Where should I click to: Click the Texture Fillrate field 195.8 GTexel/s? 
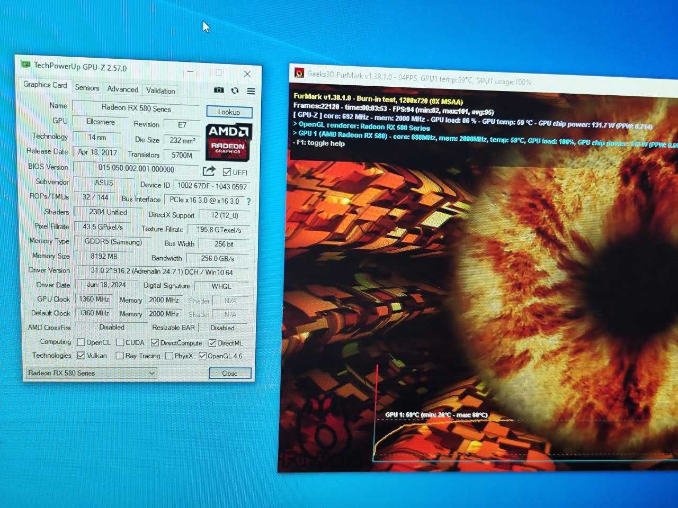coord(219,230)
